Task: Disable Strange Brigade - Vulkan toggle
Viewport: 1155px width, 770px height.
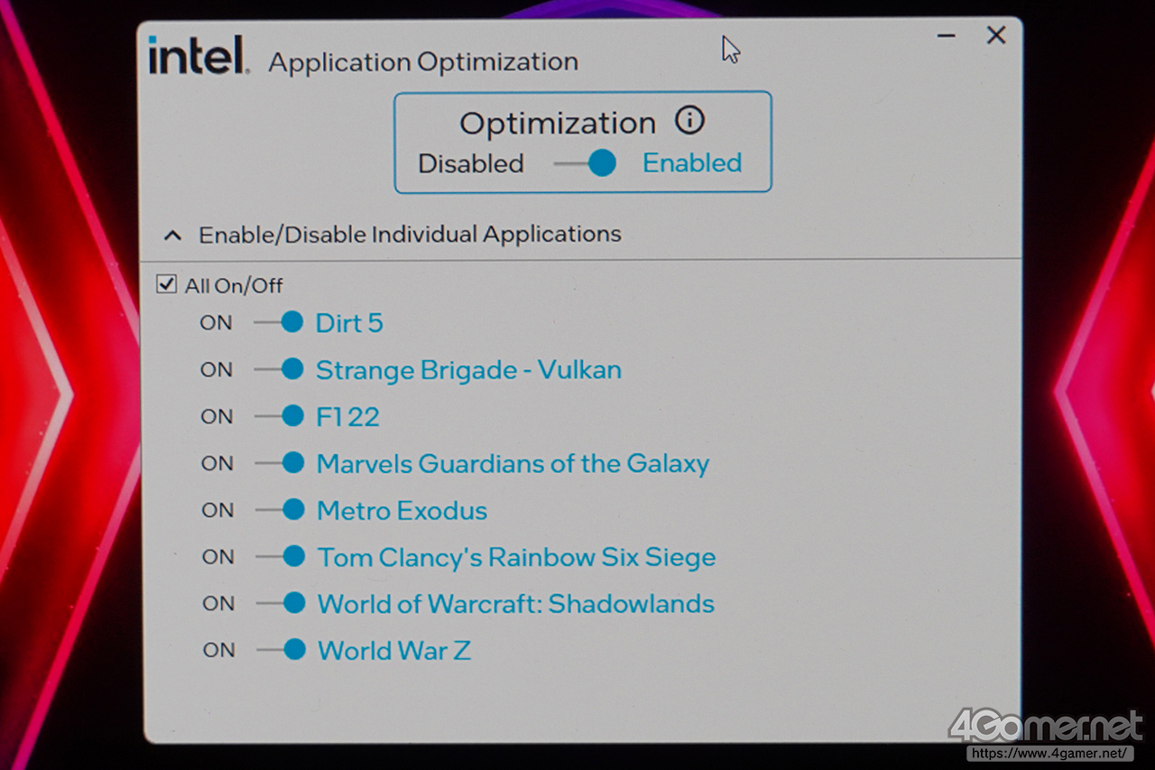Action: [x=280, y=369]
